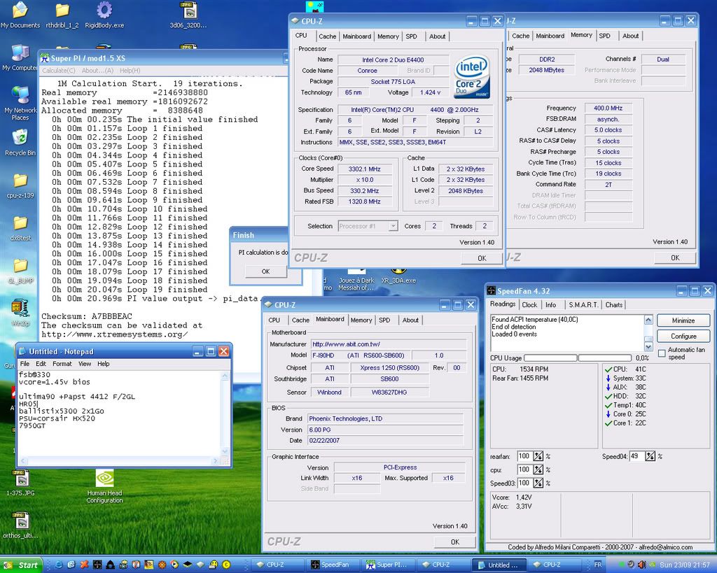Screen dimensions: 717x573
Task: Click OK in the Finish dialog
Action: coord(265,271)
